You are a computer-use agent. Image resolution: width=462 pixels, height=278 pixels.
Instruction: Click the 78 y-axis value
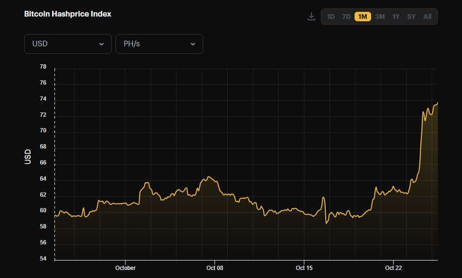click(x=43, y=67)
